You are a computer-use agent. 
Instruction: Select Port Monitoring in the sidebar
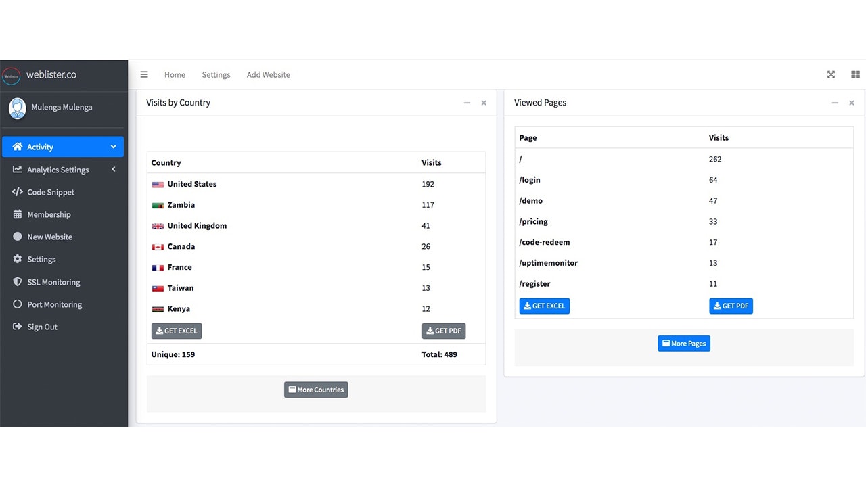pos(54,304)
